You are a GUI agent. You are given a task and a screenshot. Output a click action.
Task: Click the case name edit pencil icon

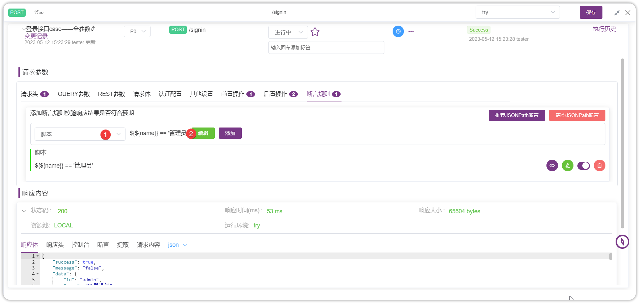coord(93,29)
